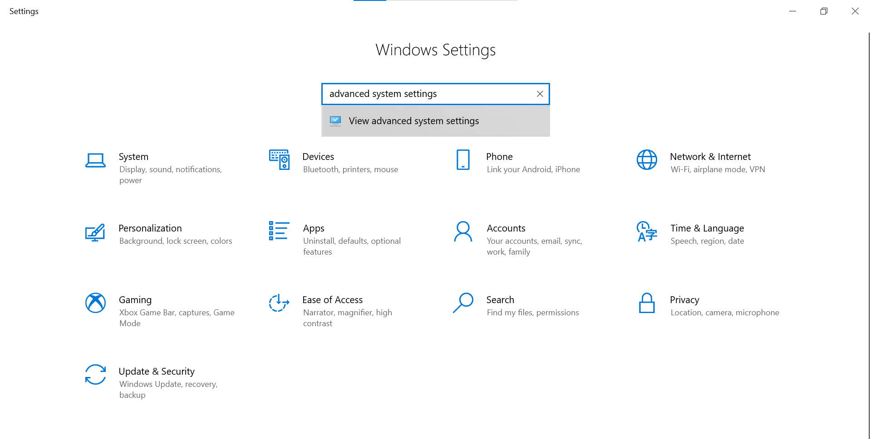Click the Ease of Access icon
This screenshot has height=439, width=870.
tap(279, 303)
